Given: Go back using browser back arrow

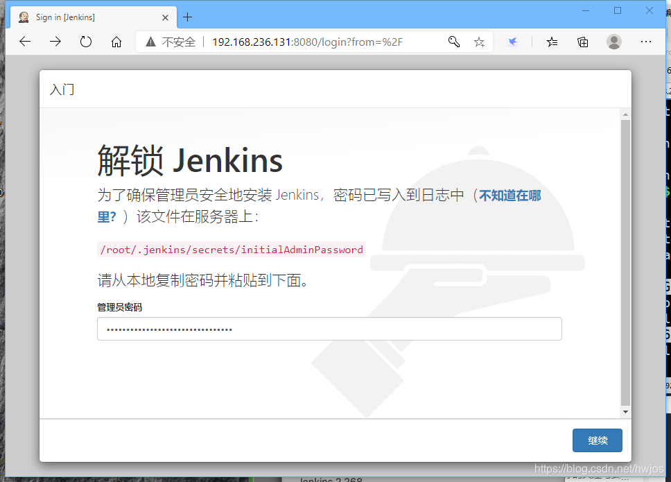Looking at the screenshot, I should (x=25, y=42).
